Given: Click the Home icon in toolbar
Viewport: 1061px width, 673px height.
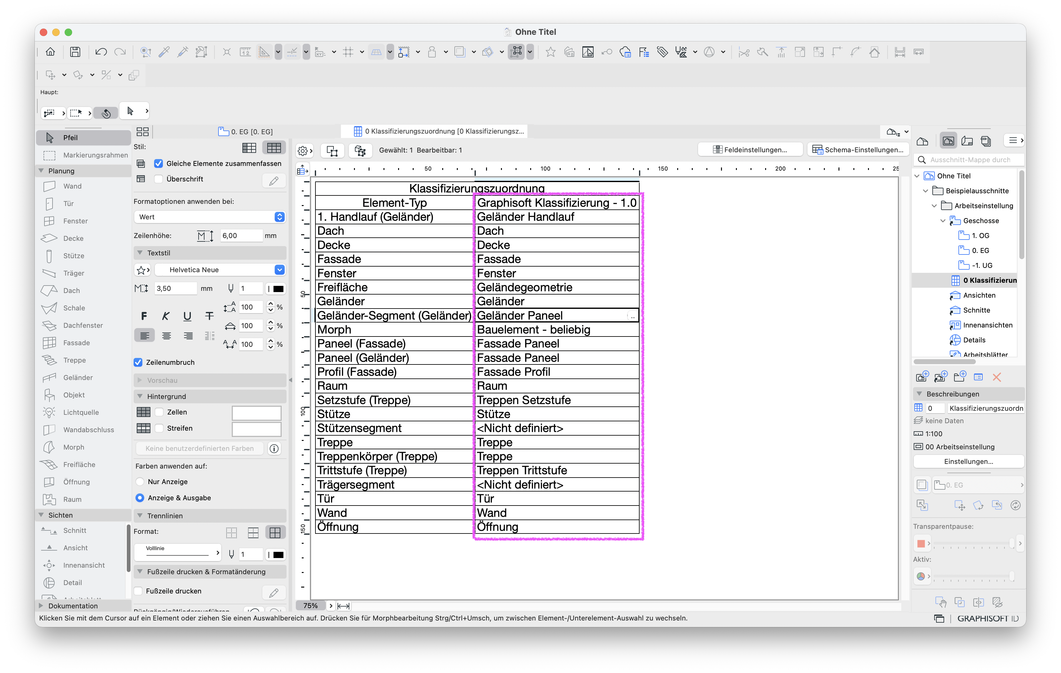Looking at the screenshot, I should pos(50,52).
